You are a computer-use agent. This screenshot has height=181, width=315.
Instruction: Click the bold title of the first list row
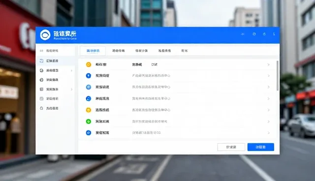click(x=101, y=64)
